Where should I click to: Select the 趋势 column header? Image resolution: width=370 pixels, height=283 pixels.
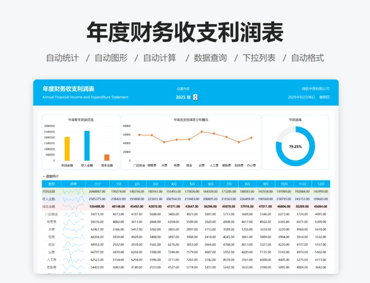click(x=74, y=184)
